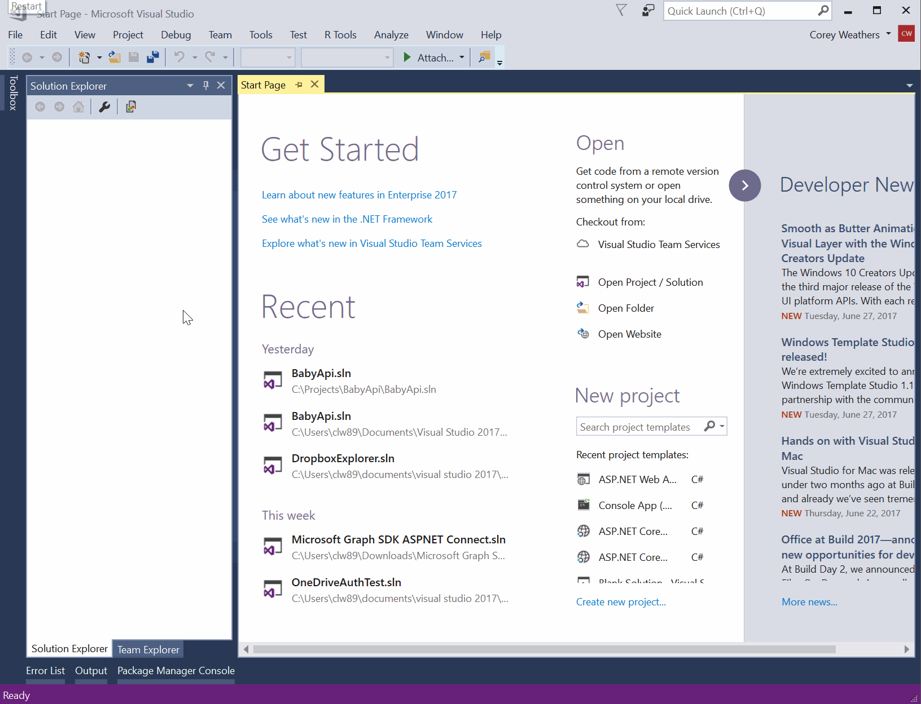Toggle auto-hide pin on Solution Explorer

(x=206, y=85)
